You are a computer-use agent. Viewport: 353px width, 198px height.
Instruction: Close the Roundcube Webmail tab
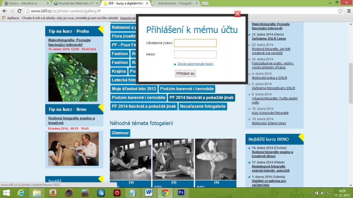[x=97, y=3]
